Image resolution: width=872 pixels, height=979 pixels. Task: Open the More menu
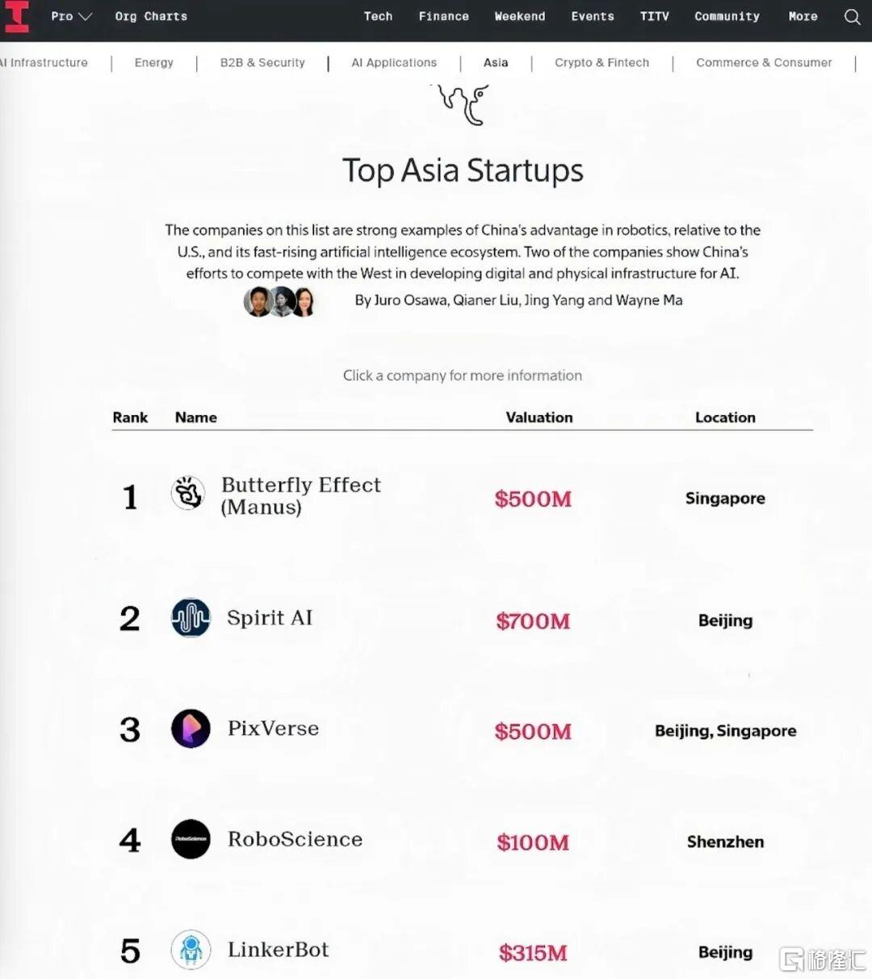coord(803,16)
